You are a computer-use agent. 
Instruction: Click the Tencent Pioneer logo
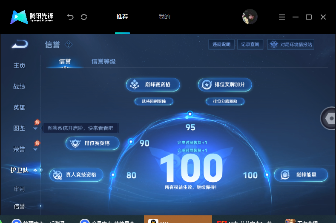(32, 17)
